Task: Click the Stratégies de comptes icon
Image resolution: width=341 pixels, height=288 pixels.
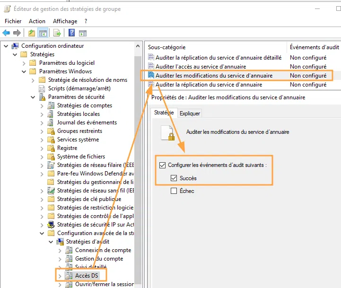Action: (51, 105)
